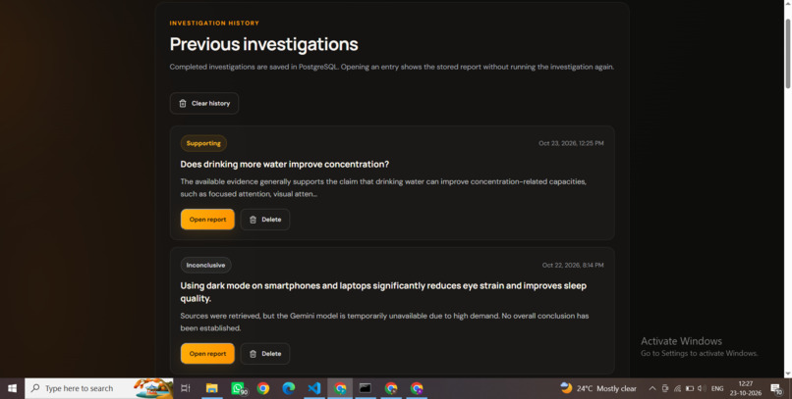Select the dark mode smartphones investigation title

[383, 292]
